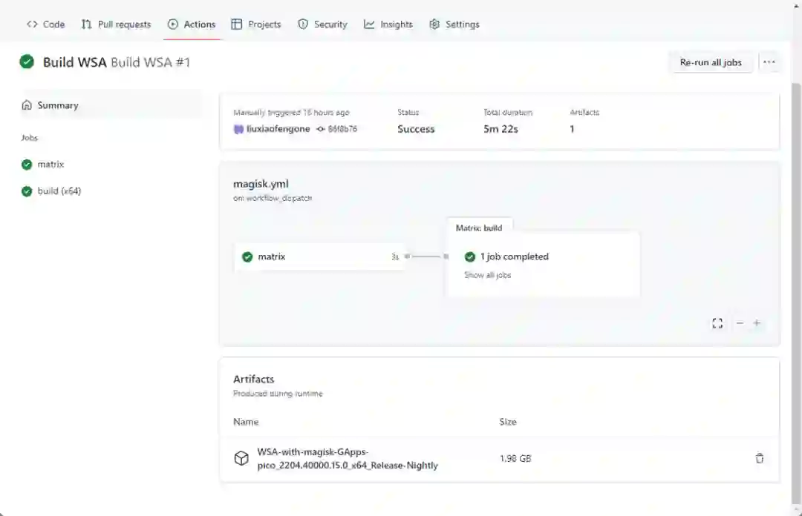The height and width of the screenshot is (516, 802).
Task: Open the Code tab
Action: tap(45, 24)
